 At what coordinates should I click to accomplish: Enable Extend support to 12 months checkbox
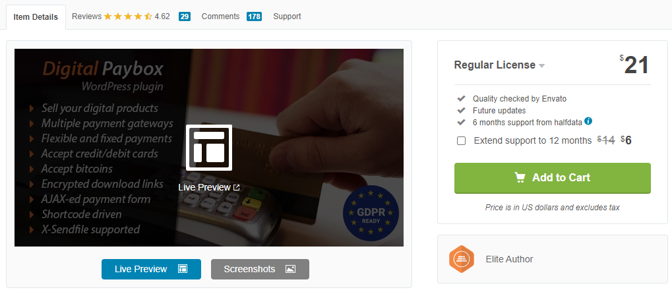[x=462, y=141]
